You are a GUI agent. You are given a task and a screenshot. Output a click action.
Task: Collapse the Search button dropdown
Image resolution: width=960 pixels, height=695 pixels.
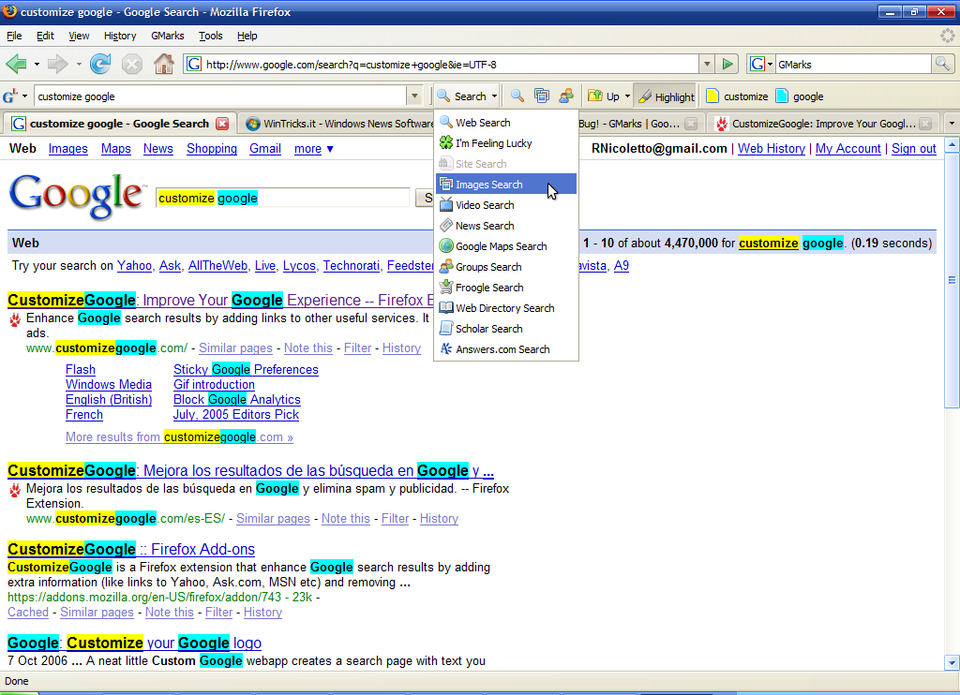(x=494, y=96)
